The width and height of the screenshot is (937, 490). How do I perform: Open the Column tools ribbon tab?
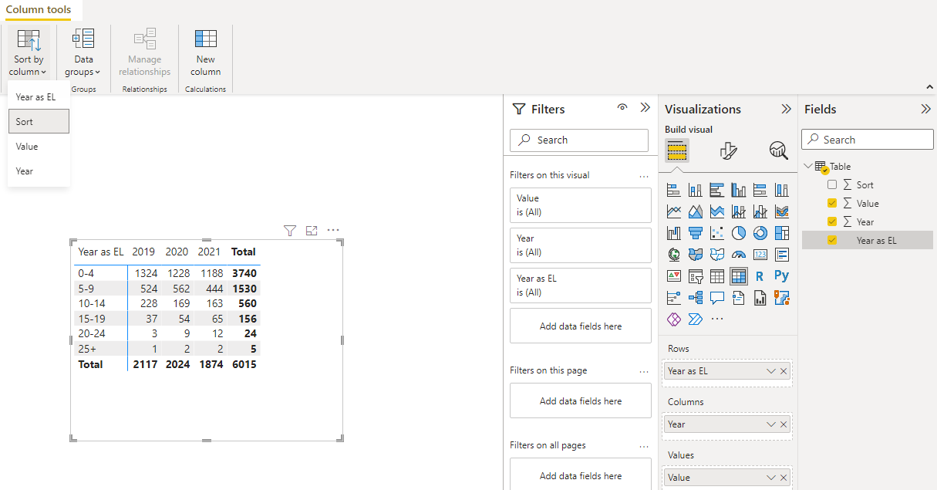39,10
